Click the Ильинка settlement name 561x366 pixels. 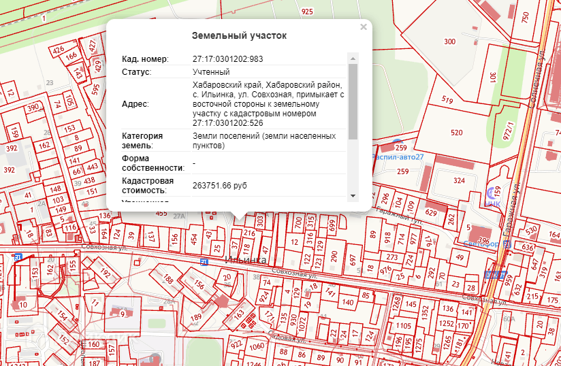click(245, 259)
